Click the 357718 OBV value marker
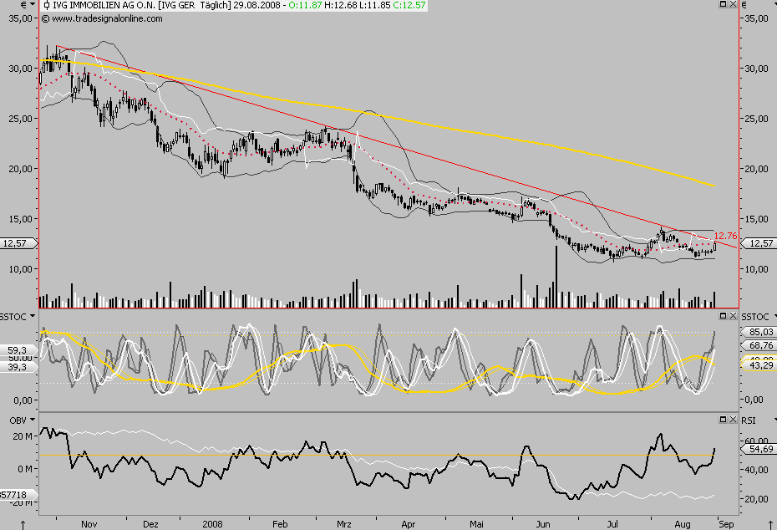 click(19, 495)
